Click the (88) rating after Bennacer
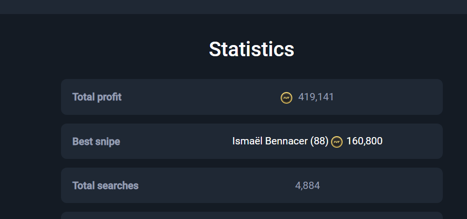 (319, 141)
